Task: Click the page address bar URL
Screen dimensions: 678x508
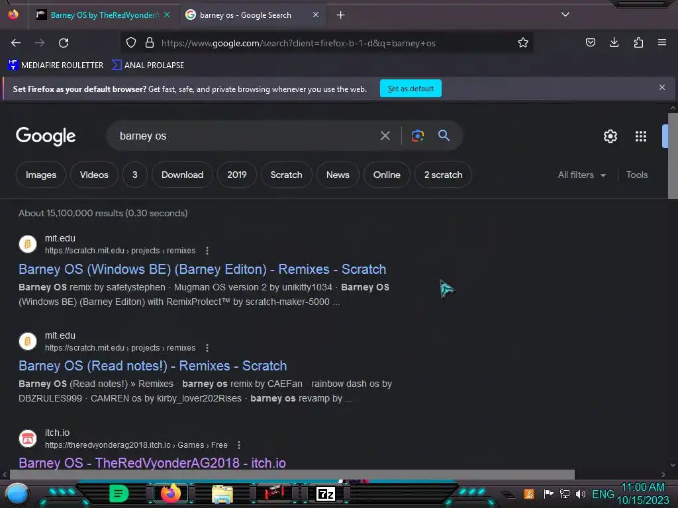Action: point(299,43)
